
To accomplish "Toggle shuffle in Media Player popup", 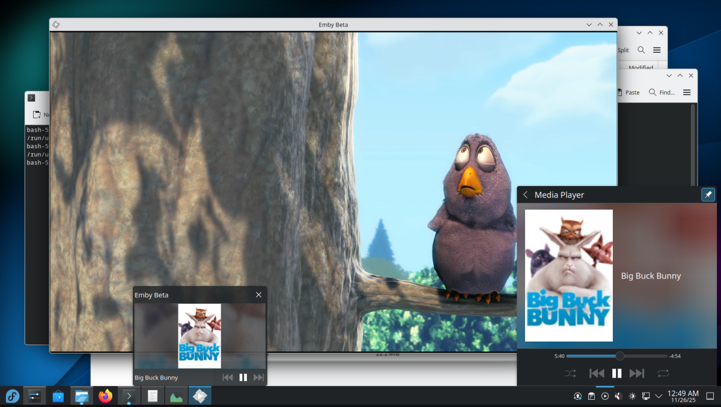I will (570, 373).
